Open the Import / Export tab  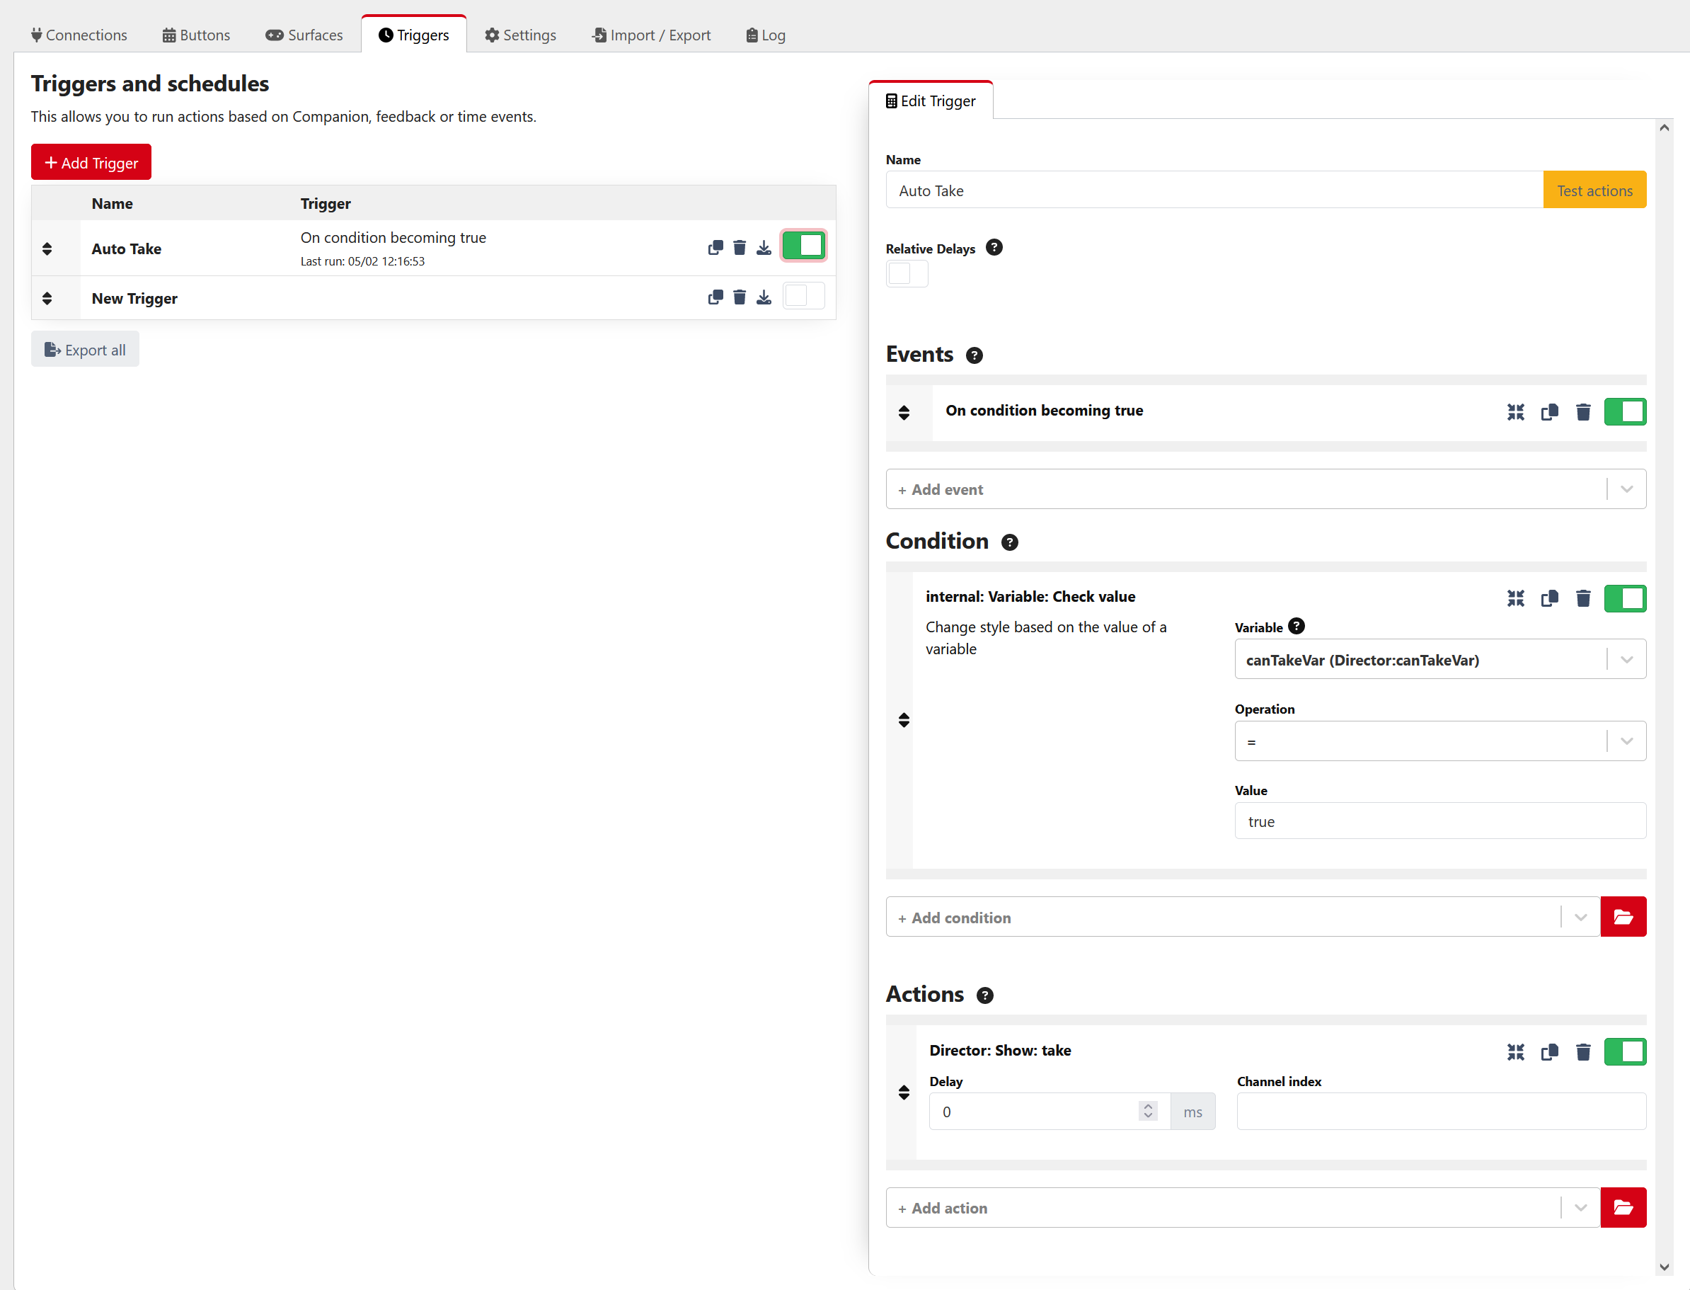(651, 35)
